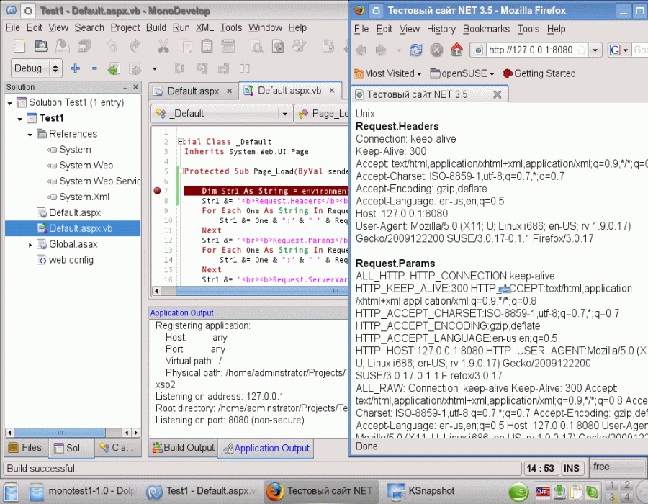The image size is (648, 504).
Task: Click Open File icon in MonoDevelop toolbar
Action: [40, 46]
